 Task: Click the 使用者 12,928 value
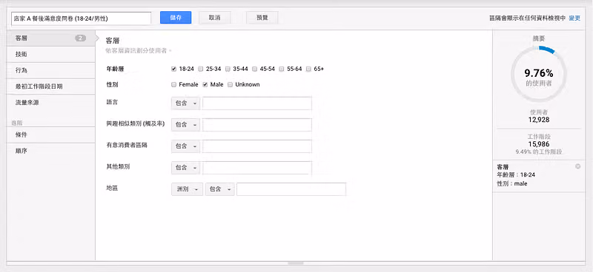pos(539,120)
